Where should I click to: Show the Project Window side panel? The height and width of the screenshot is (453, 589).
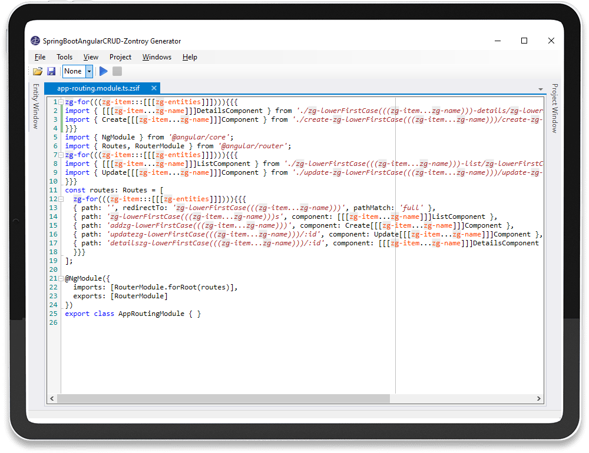pyautogui.click(x=554, y=108)
